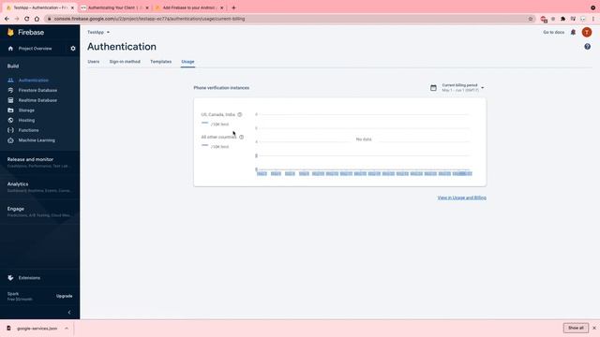Open browser menu three dots
This screenshot has width=600, height=337.
pos(593,19)
